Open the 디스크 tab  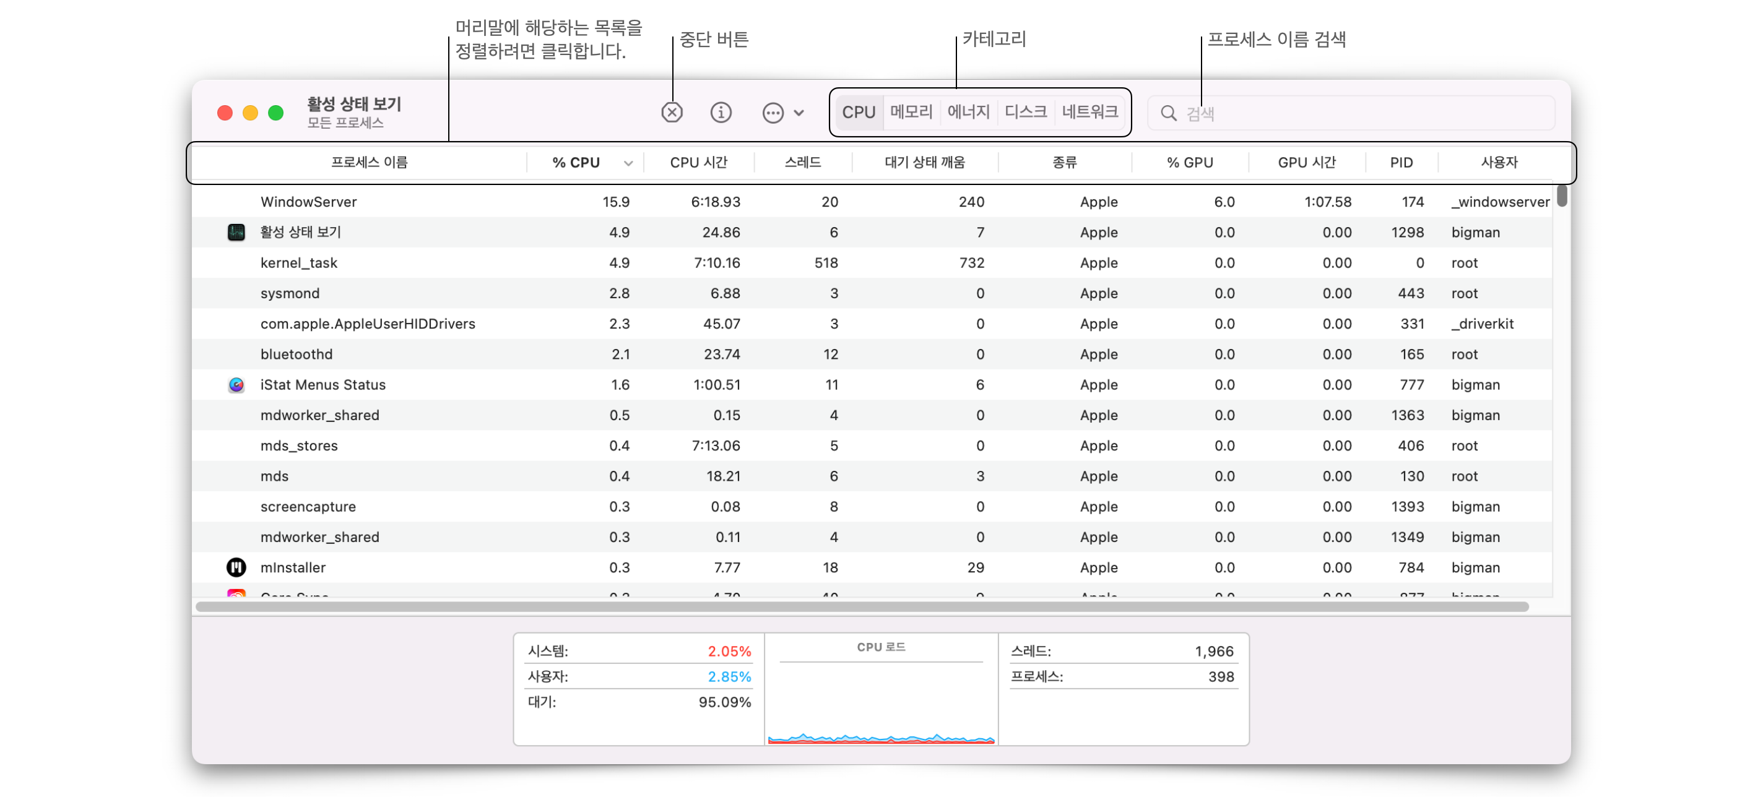1025,111
